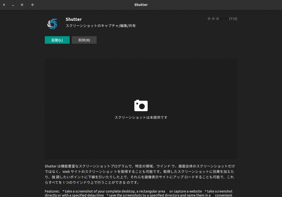Open the star rating reviews
282x197 pixels.
pyautogui.click(x=217, y=19)
